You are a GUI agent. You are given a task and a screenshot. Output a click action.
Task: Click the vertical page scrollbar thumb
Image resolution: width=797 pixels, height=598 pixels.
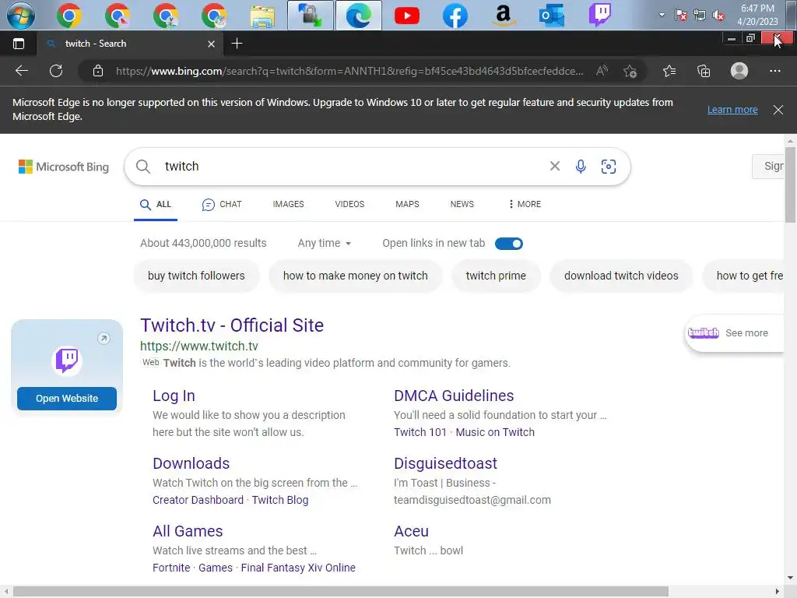coord(790,185)
